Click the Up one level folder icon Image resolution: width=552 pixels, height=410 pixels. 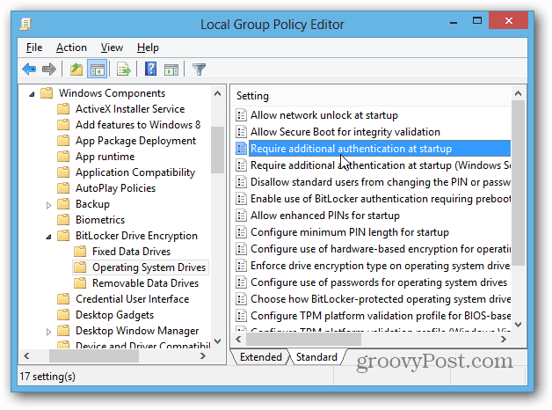point(76,69)
